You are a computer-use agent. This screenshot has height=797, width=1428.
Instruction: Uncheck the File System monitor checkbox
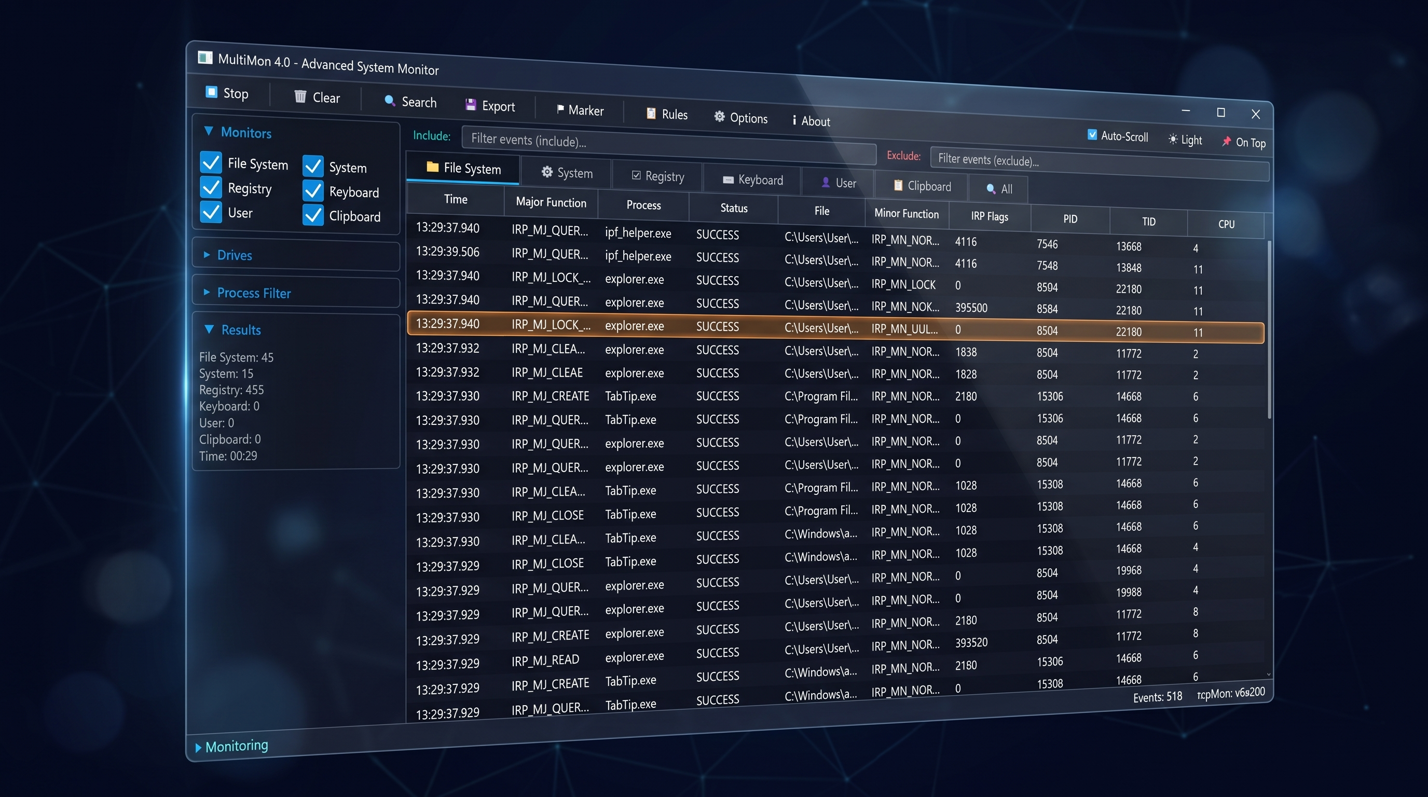pyautogui.click(x=211, y=162)
